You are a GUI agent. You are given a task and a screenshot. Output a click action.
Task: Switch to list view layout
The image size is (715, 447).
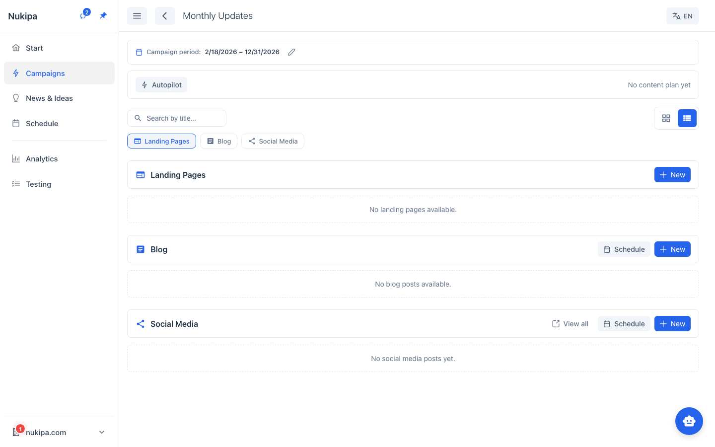[687, 118]
